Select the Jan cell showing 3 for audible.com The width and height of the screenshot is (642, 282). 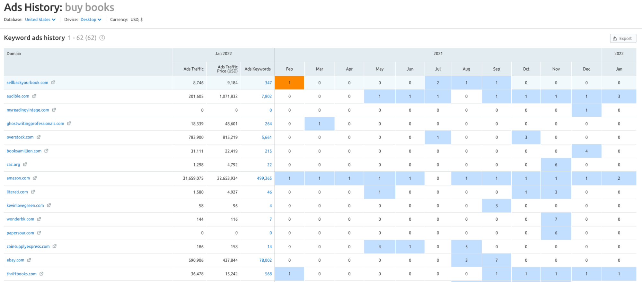pos(619,96)
